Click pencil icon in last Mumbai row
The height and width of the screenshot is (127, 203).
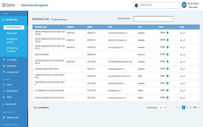click(x=184, y=98)
